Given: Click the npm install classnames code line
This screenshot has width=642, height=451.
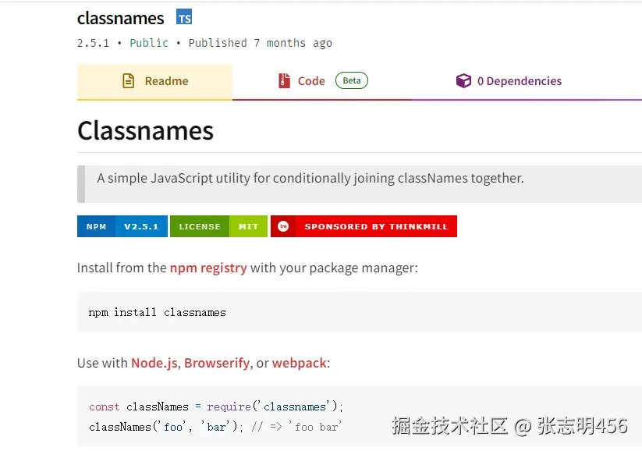Looking at the screenshot, I should pos(158,313).
